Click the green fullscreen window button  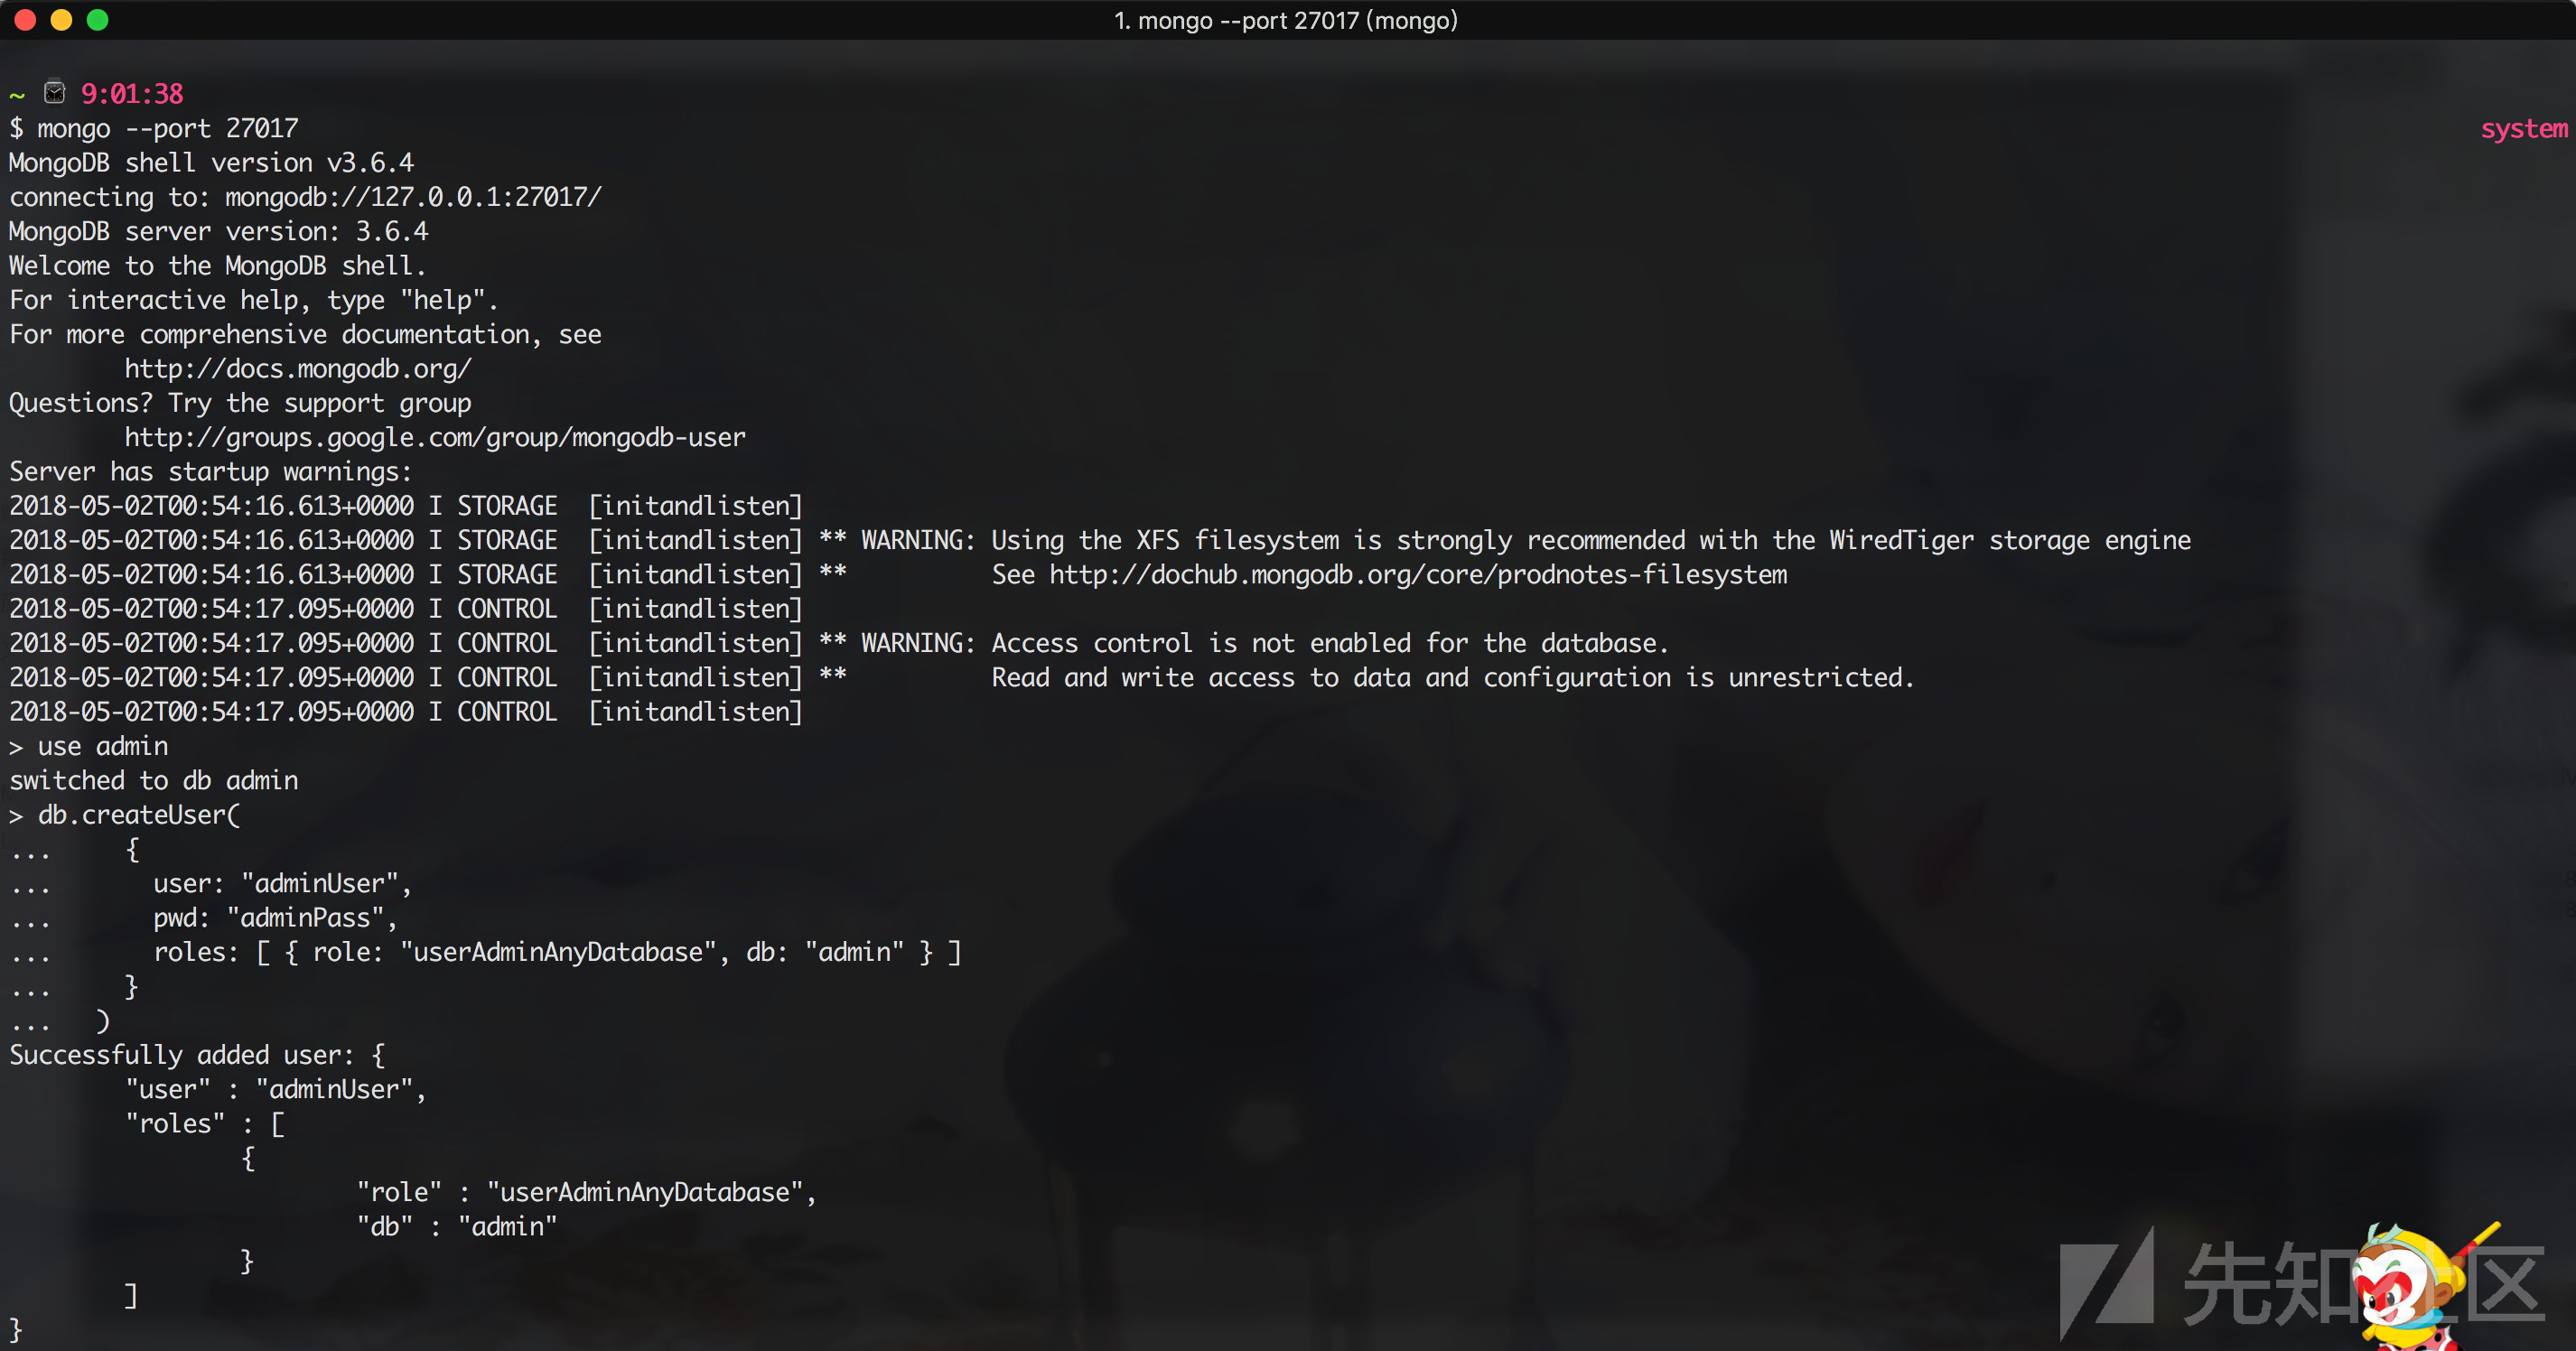point(97,20)
